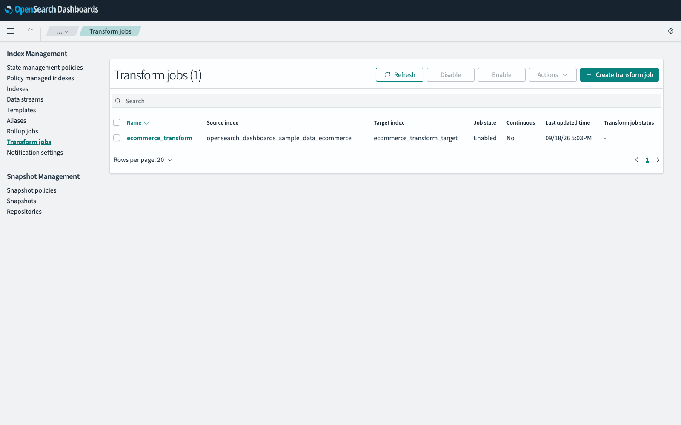Click the Enabled job state cell
This screenshot has width=681, height=425.
pos(485,138)
